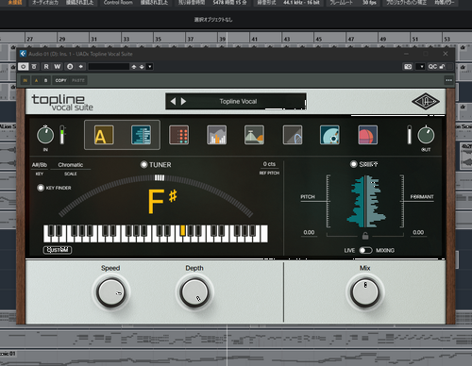Click the formant value 0.00 field

[418, 232]
